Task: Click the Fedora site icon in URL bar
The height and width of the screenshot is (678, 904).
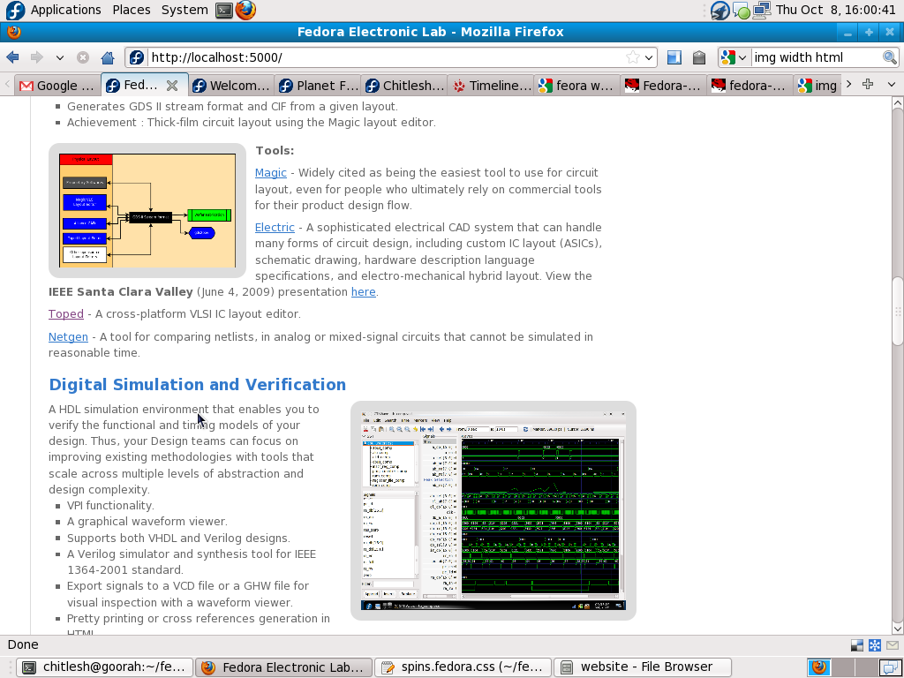Action: (137, 57)
